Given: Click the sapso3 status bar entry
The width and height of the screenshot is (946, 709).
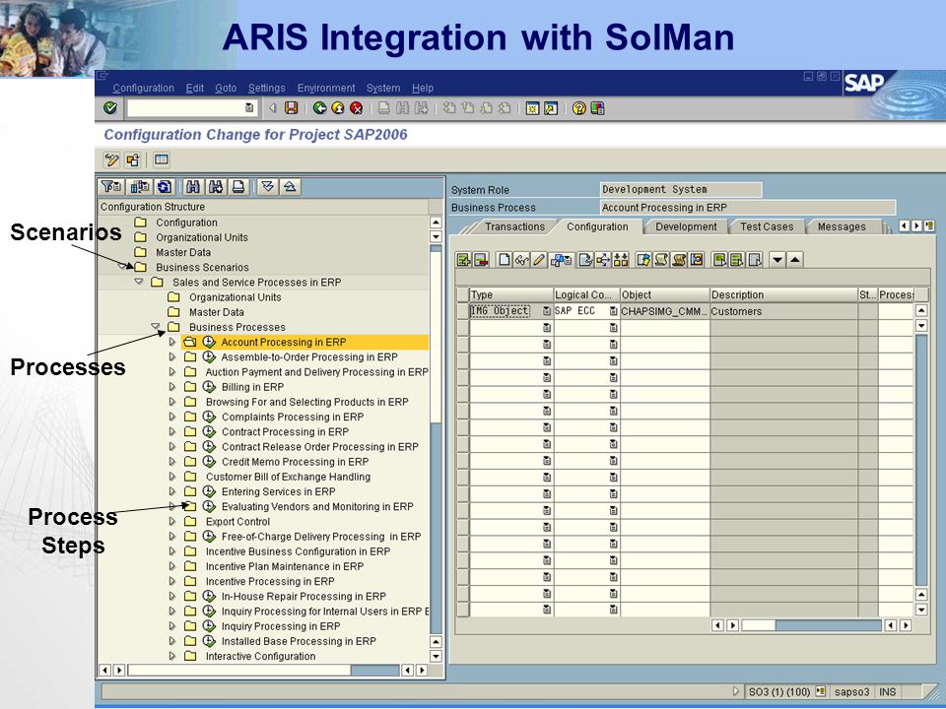Looking at the screenshot, I should pos(851,691).
